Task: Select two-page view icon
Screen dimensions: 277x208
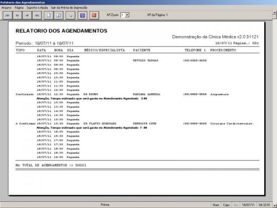Action: click(59, 16)
